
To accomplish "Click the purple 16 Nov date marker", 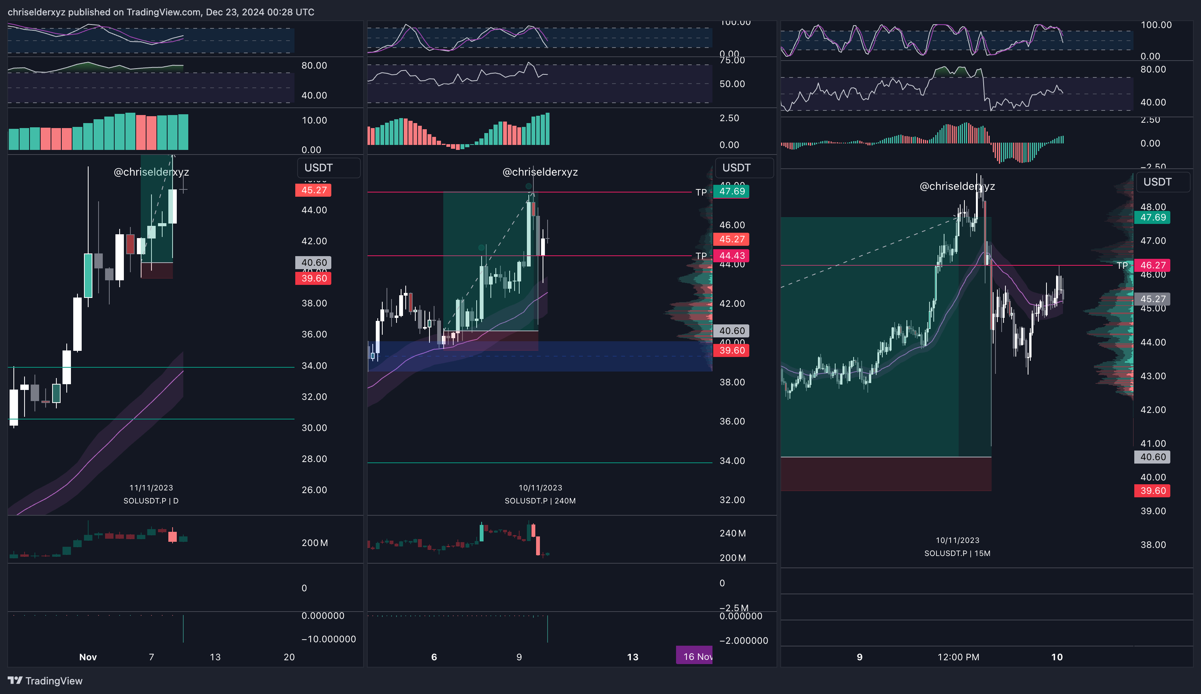I will point(695,656).
